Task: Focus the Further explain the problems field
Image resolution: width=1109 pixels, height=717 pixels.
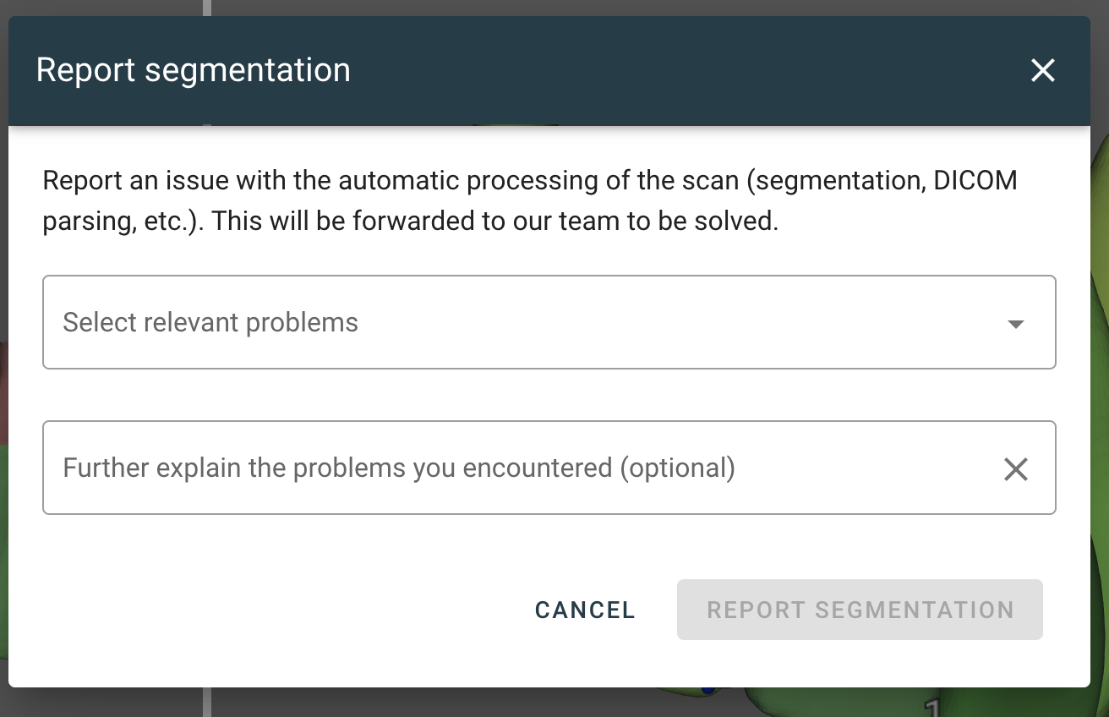Action: (507, 468)
